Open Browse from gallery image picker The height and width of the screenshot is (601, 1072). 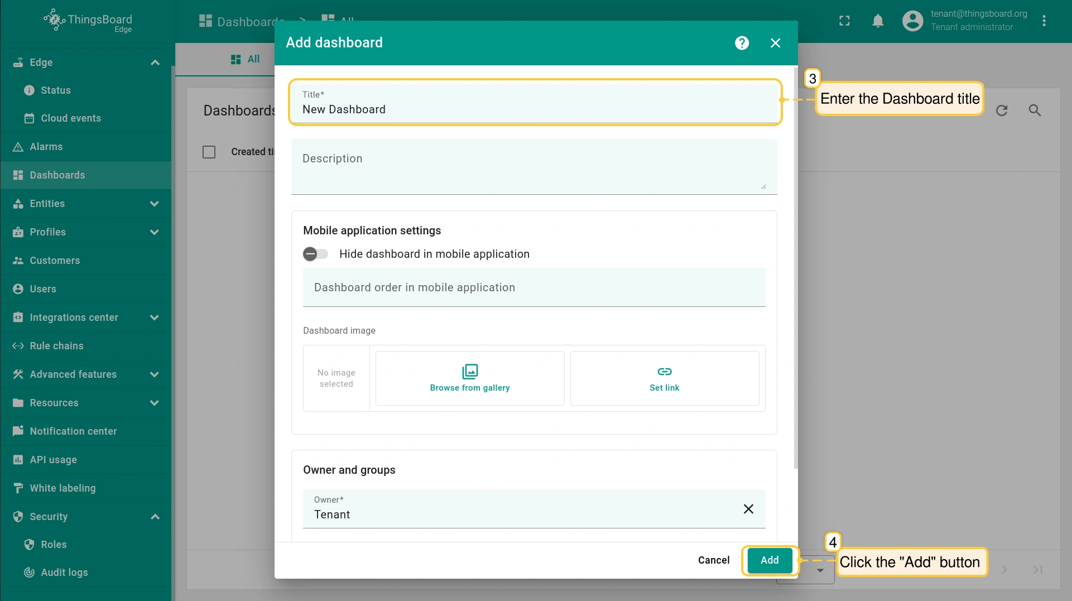pyautogui.click(x=469, y=378)
